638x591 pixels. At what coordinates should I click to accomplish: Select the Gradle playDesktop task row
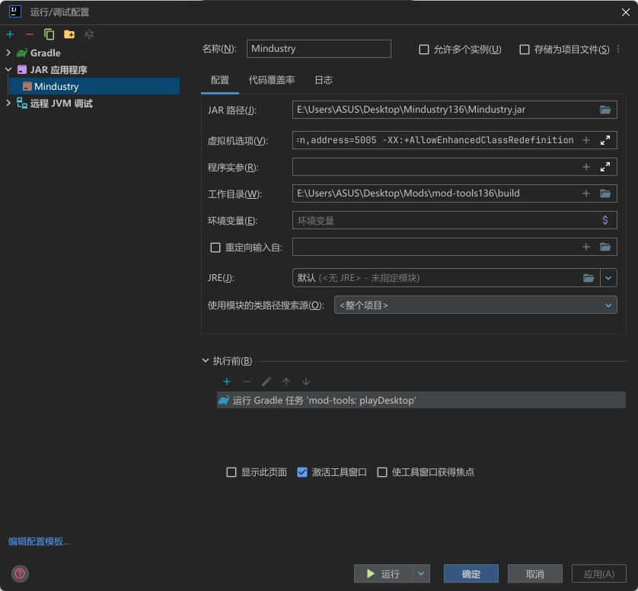pyautogui.click(x=421, y=400)
